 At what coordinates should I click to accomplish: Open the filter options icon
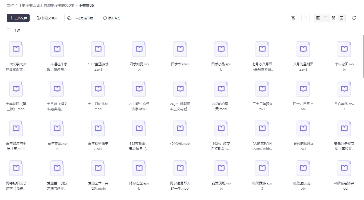[293, 18]
